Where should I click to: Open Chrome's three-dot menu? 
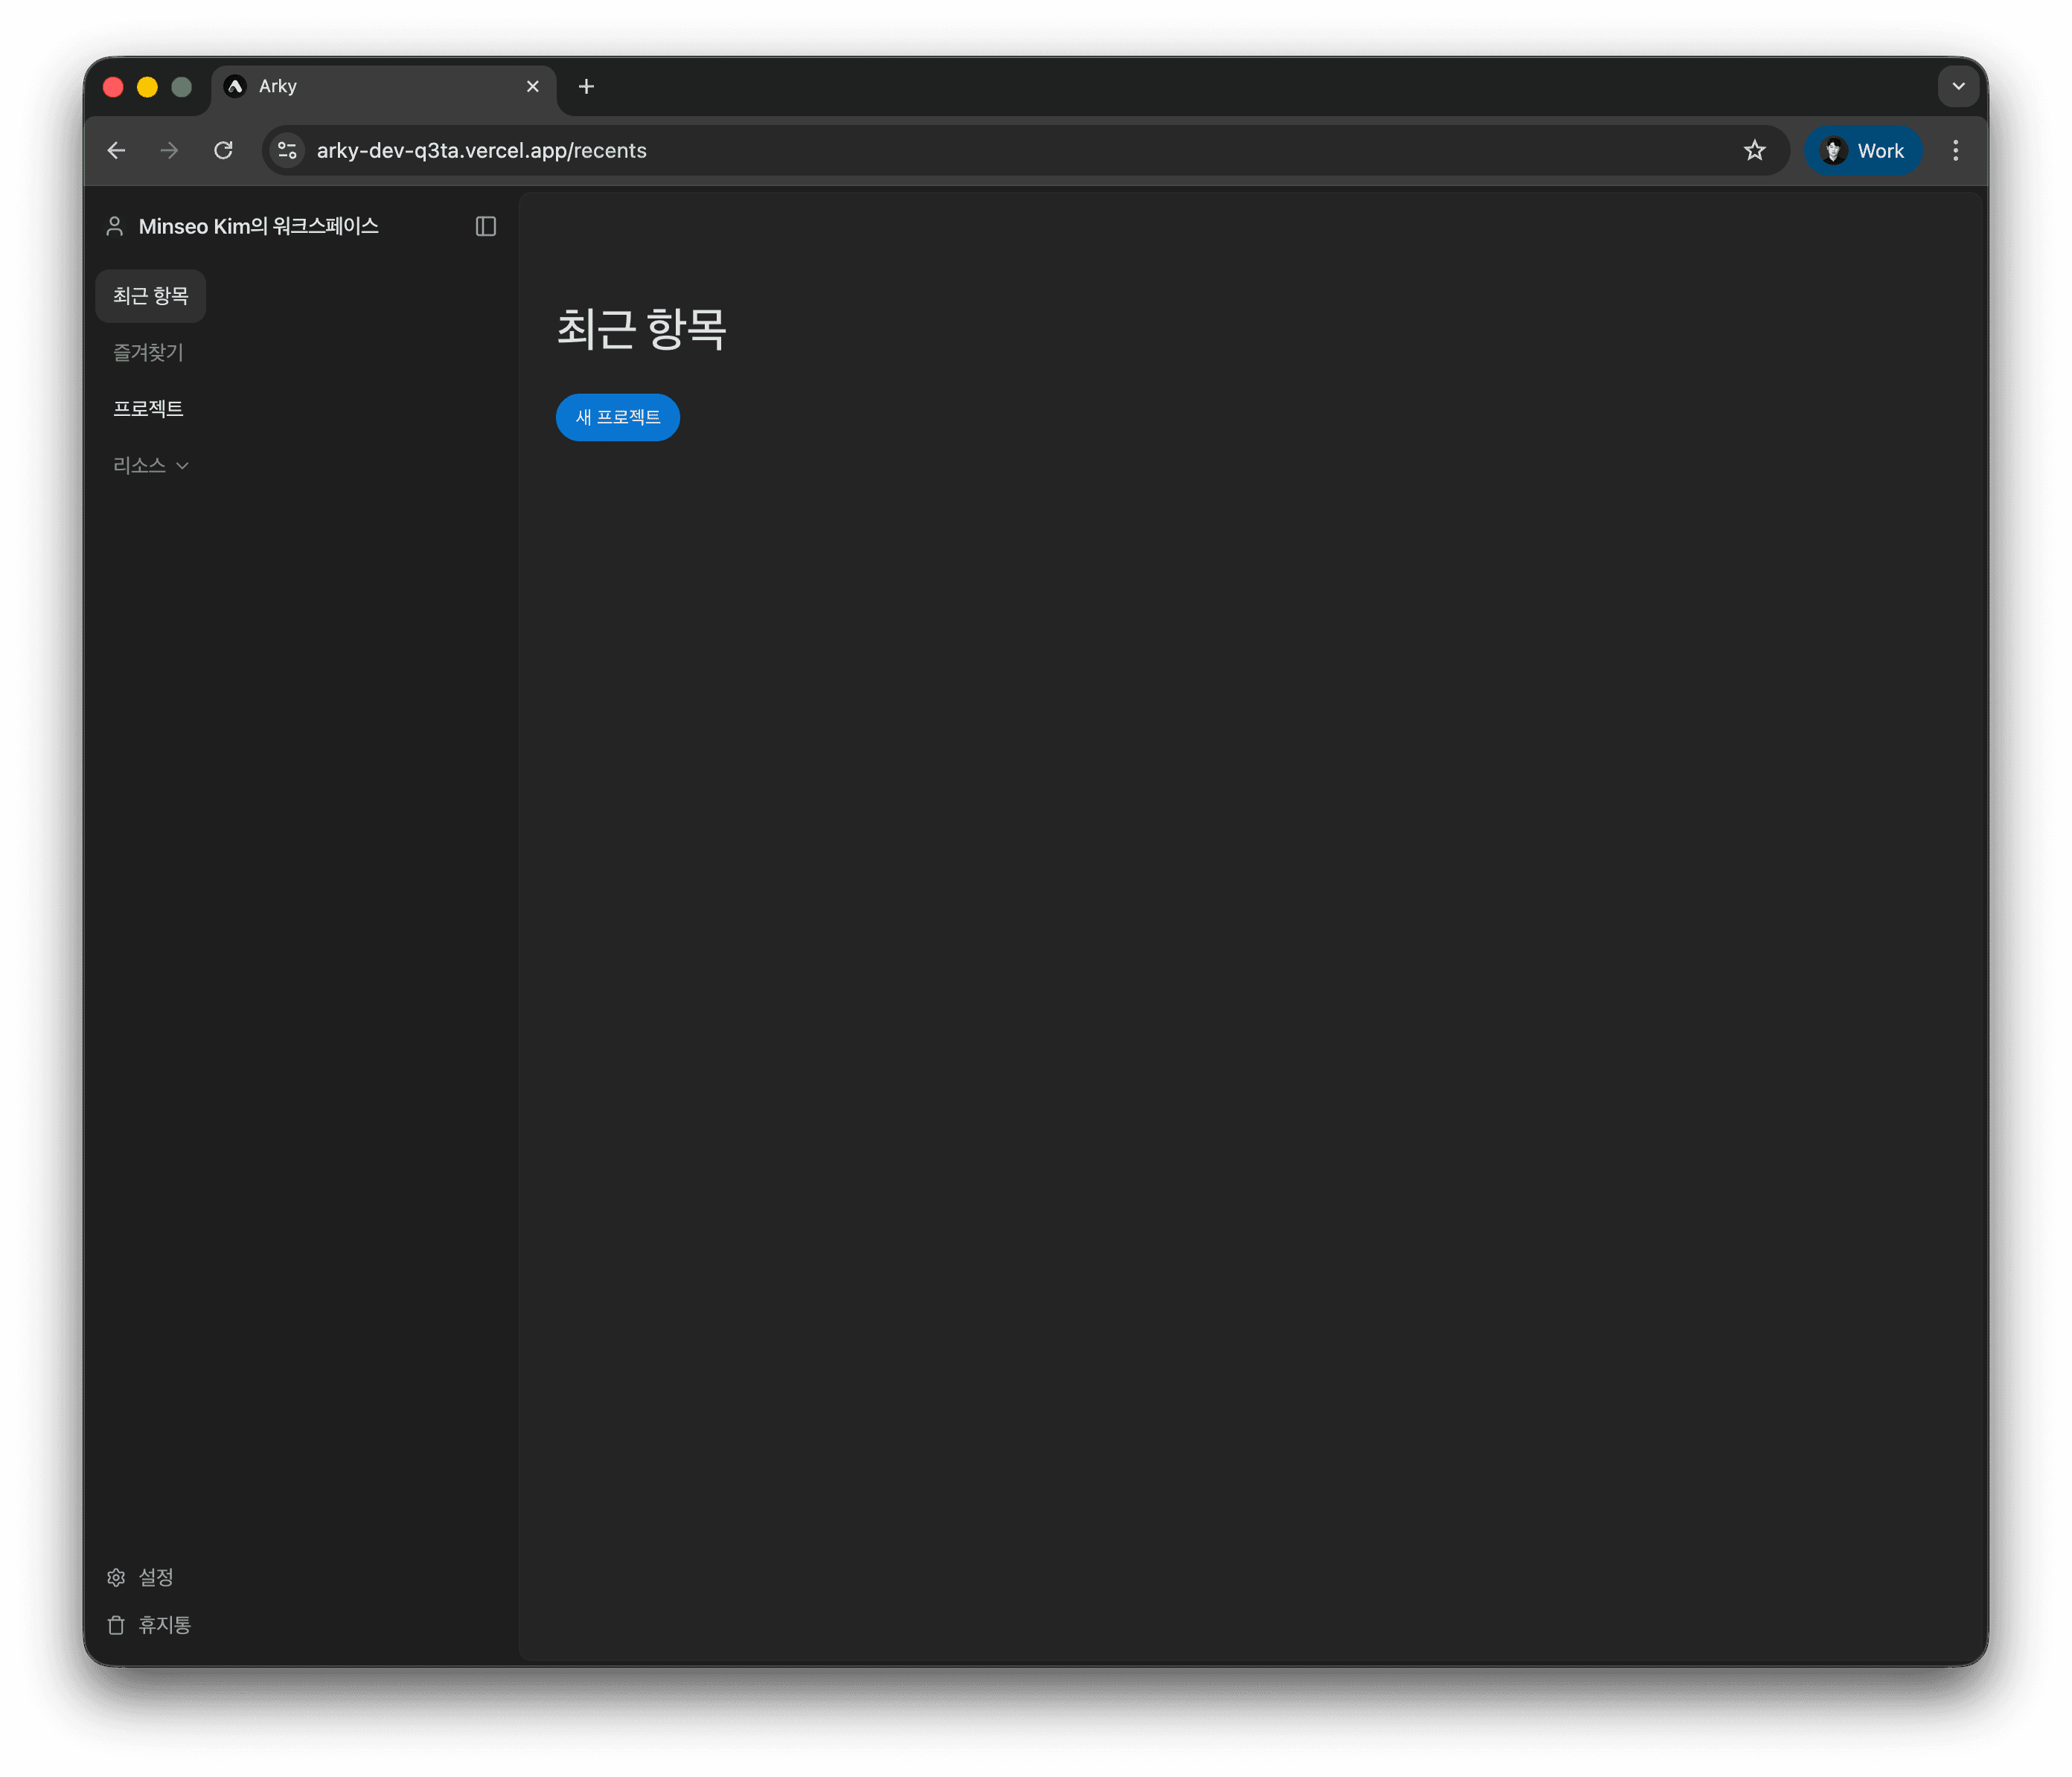click(1955, 151)
